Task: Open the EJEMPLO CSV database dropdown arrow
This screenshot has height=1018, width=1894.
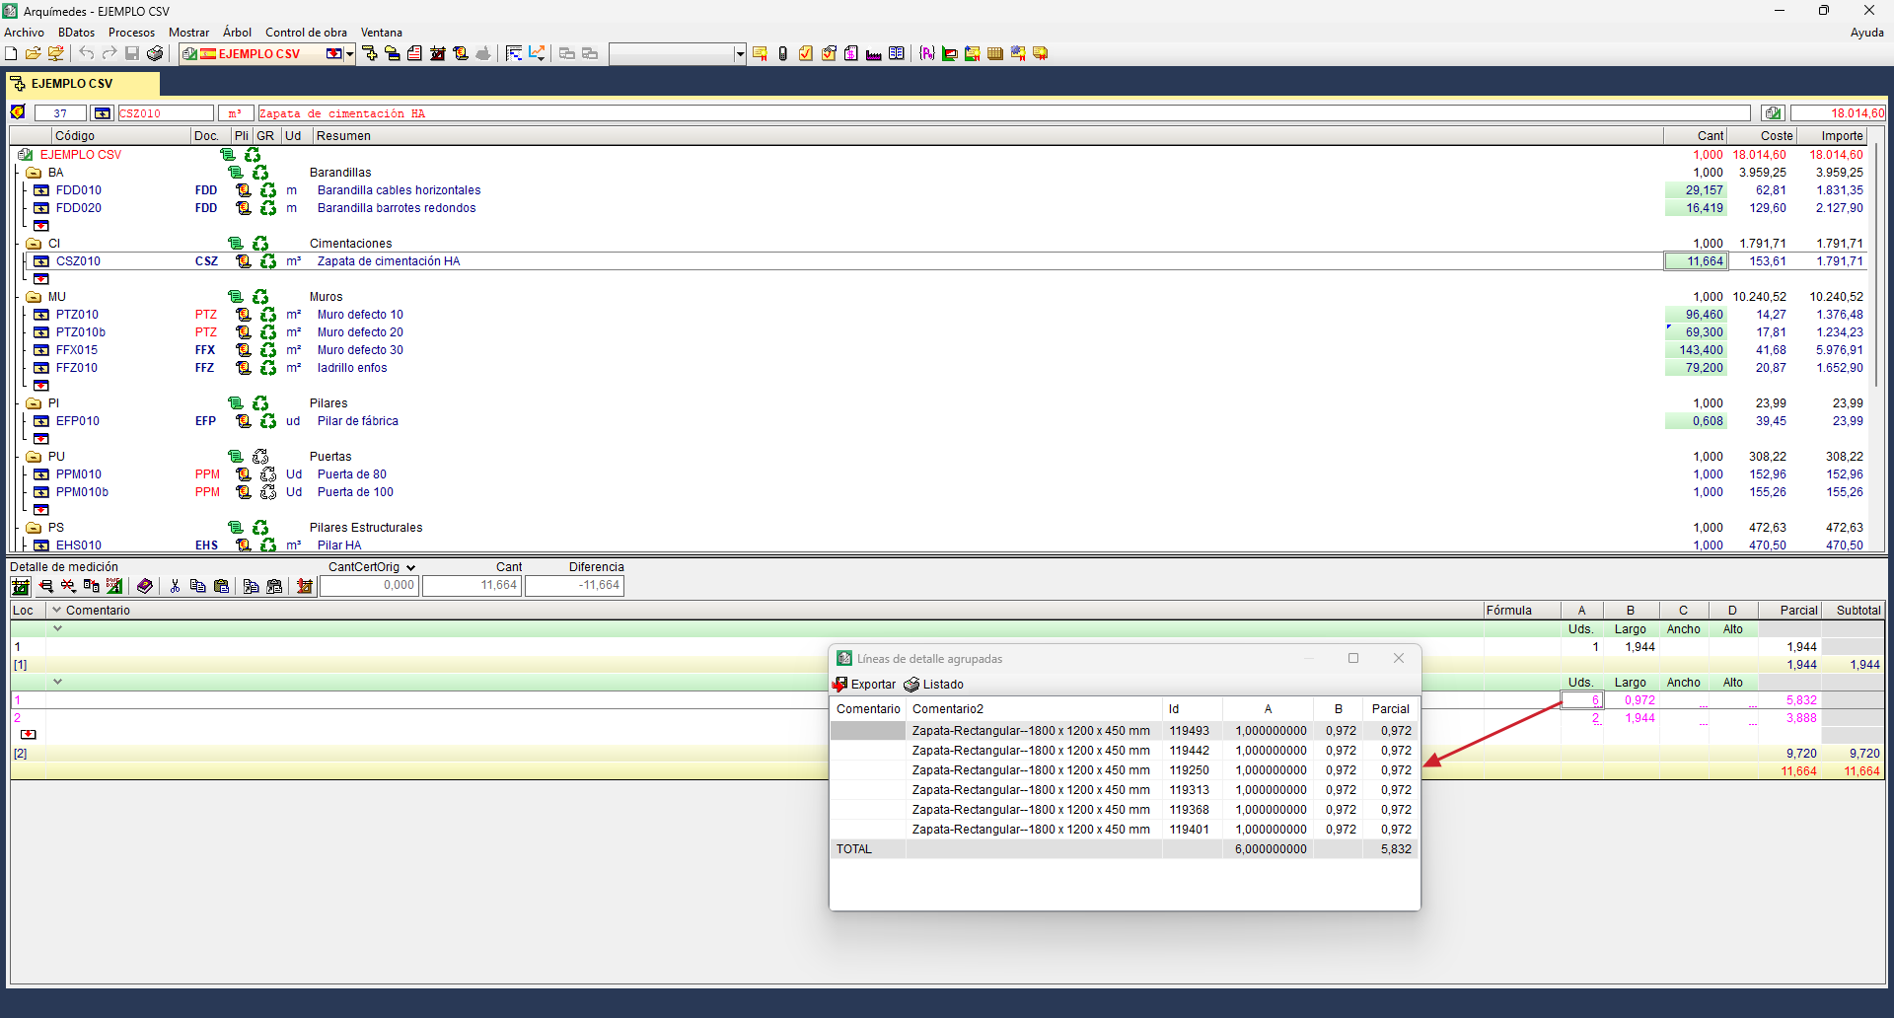Action: tap(349, 53)
